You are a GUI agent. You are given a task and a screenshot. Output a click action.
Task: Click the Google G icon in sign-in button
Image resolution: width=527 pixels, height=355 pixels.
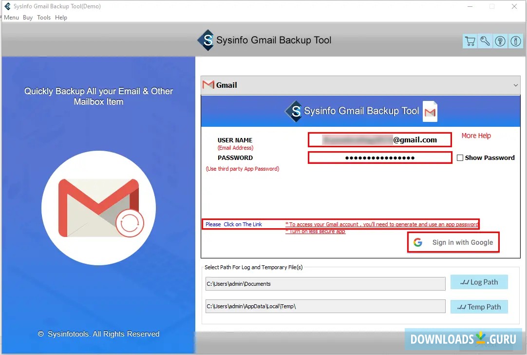click(x=418, y=242)
